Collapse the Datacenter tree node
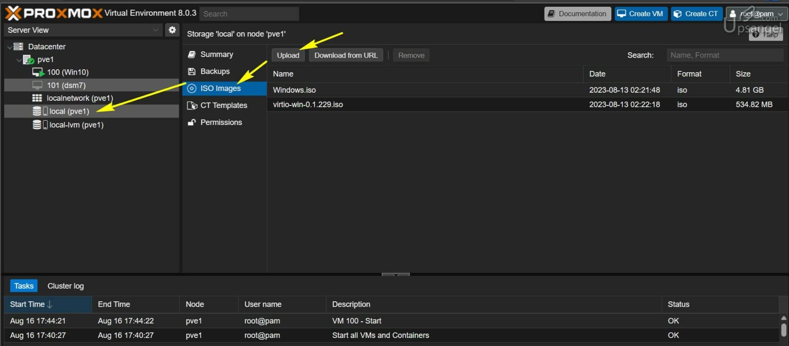Viewport: 789px width, 346px height. pos(9,47)
